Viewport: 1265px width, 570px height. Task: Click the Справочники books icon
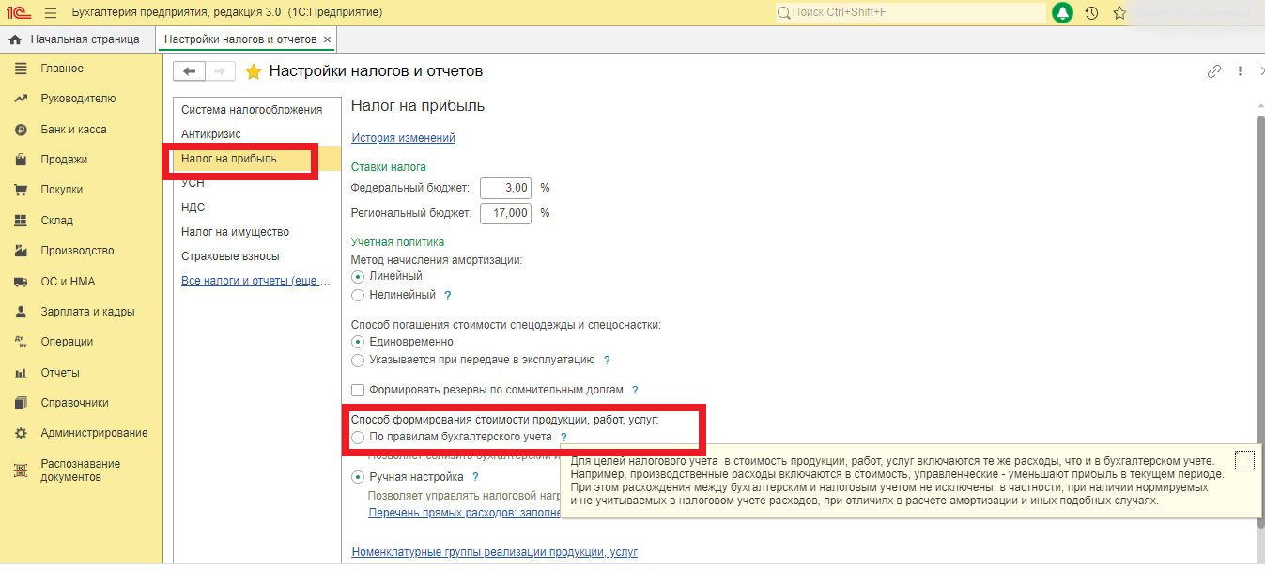tap(21, 403)
